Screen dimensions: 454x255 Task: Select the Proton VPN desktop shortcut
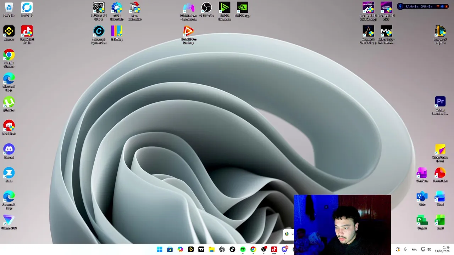pyautogui.click(x=9, y=222)
